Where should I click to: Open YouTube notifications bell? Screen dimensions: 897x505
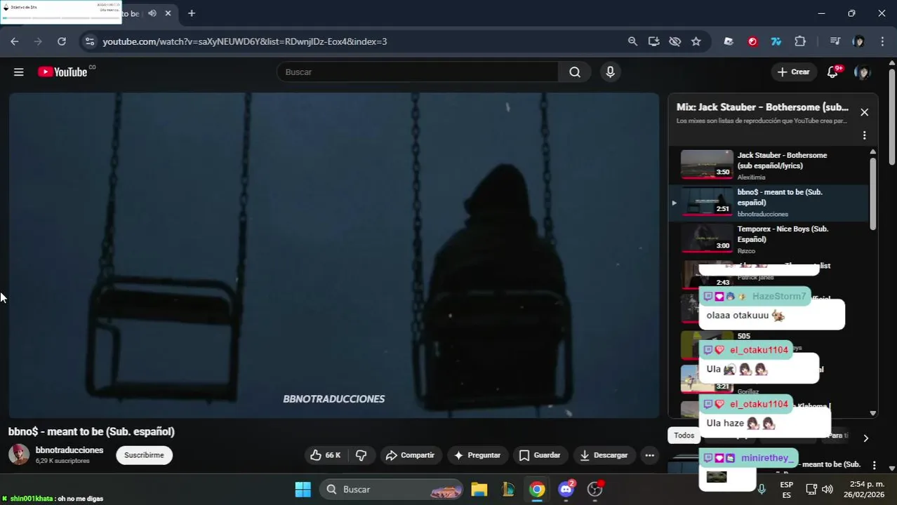tap(833, 72)
